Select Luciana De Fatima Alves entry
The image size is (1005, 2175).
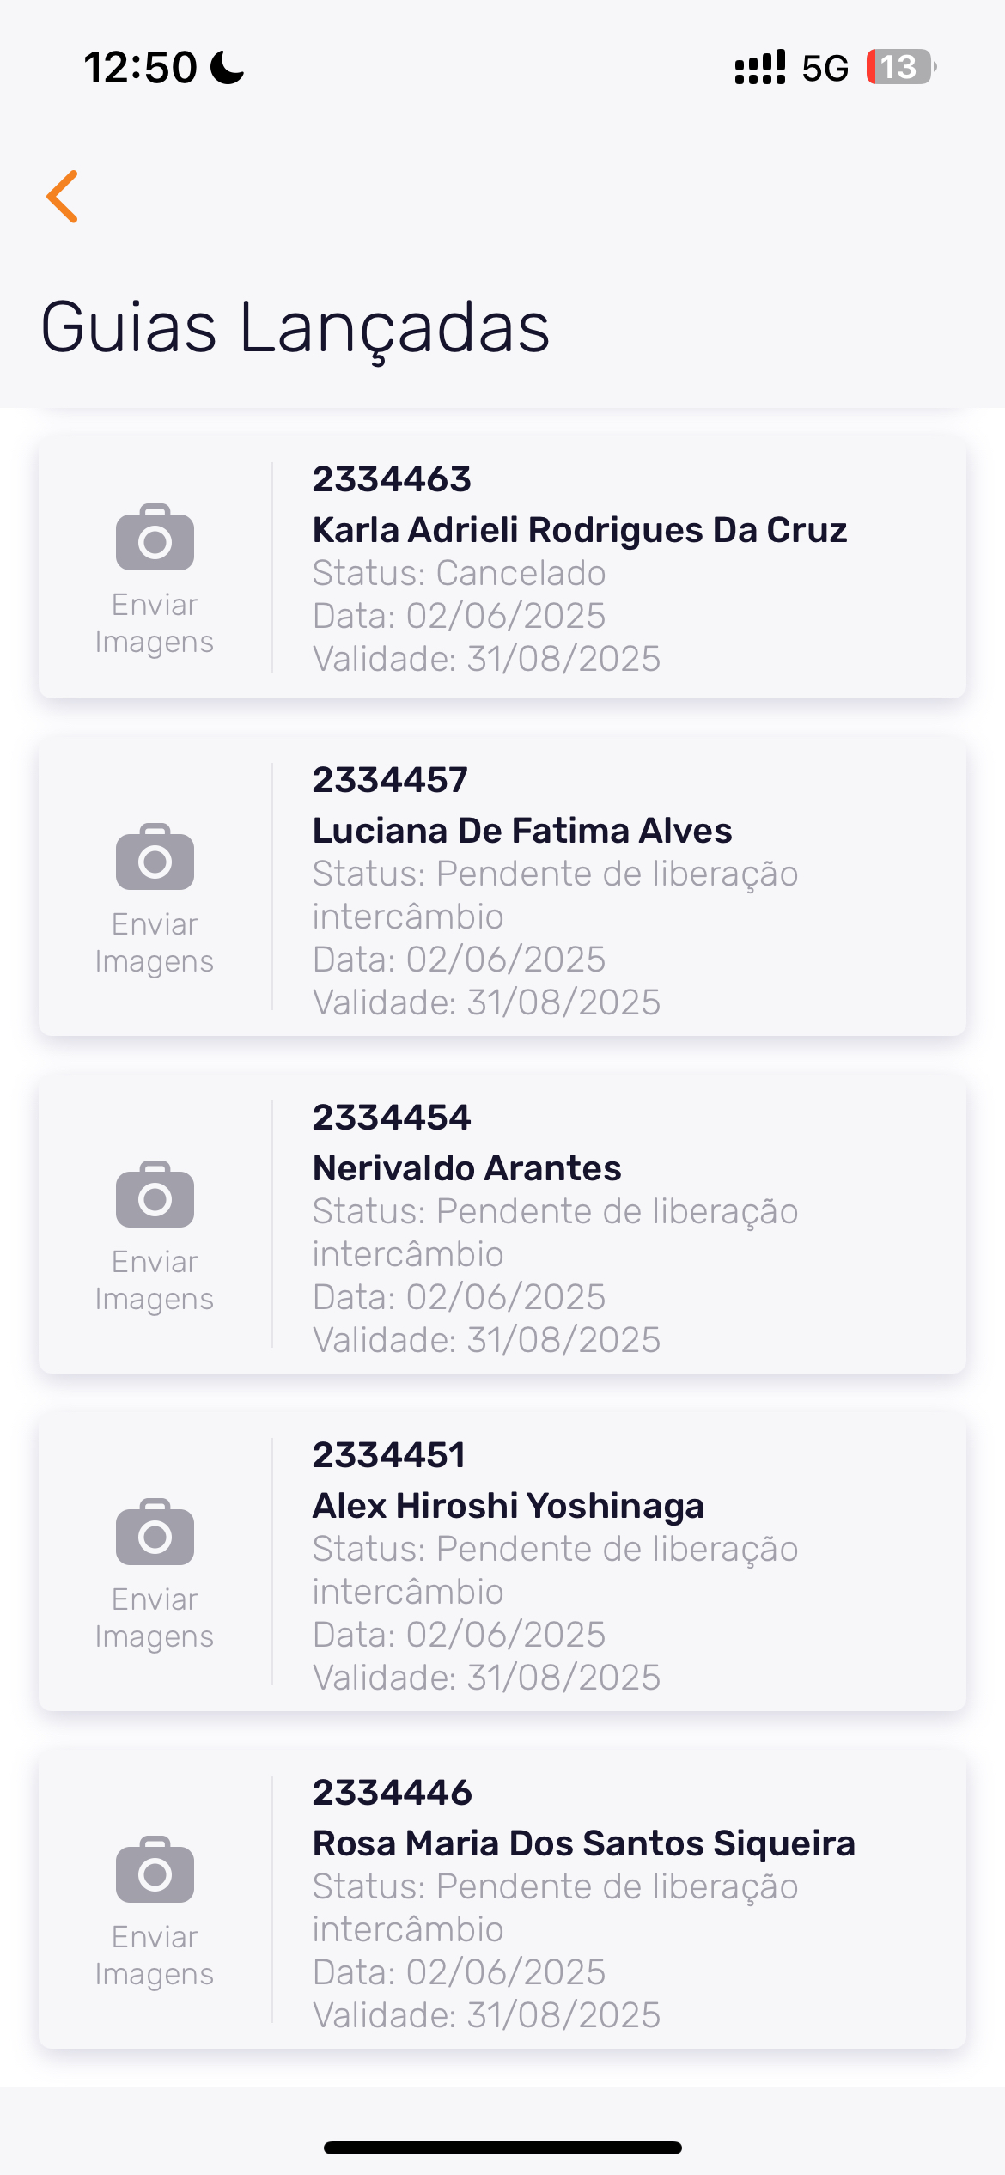pos(522,831)
